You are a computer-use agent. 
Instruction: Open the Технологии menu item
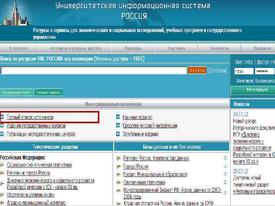tap(219, 48)
